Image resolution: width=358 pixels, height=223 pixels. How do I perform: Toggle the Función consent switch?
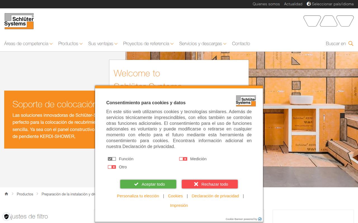coord(112,159)
